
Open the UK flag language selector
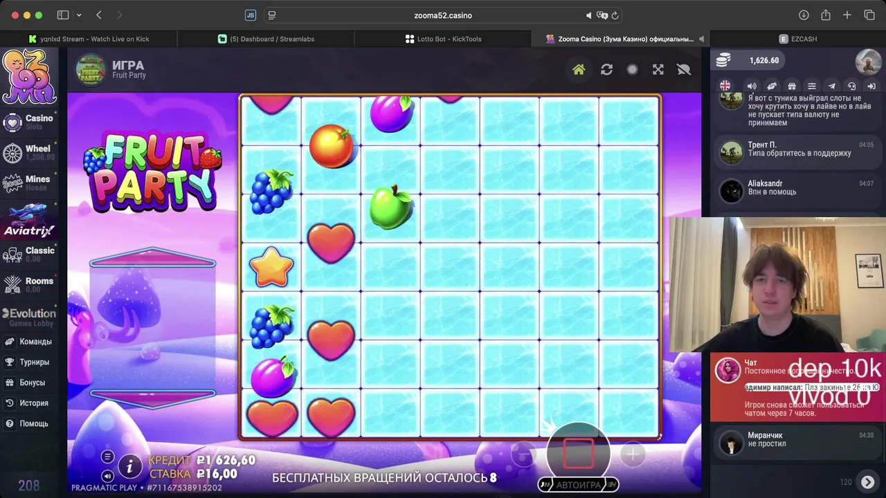tap(725, 86)
